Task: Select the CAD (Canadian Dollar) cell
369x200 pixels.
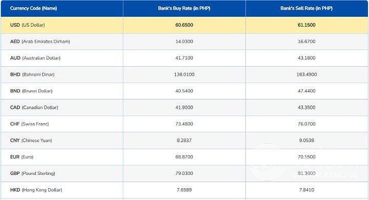Action: tap(62, 107)
